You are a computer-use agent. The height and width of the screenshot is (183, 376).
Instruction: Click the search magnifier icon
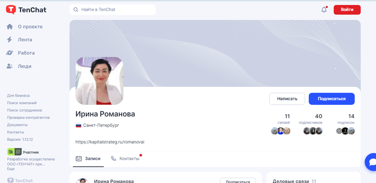76,10
